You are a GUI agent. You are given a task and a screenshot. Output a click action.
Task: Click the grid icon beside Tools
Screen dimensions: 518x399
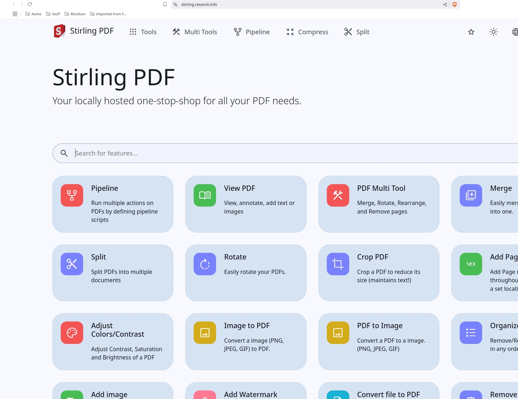click(133, 32)
